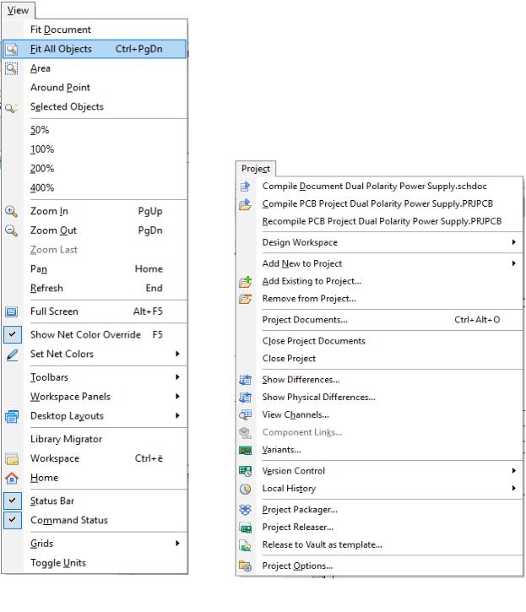Expand the Toolbars submenu arrow

pyautogui.click(x=177, y=377)
